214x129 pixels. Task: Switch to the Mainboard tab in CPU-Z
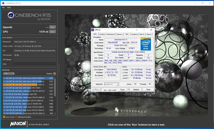[x=111, y=34]
